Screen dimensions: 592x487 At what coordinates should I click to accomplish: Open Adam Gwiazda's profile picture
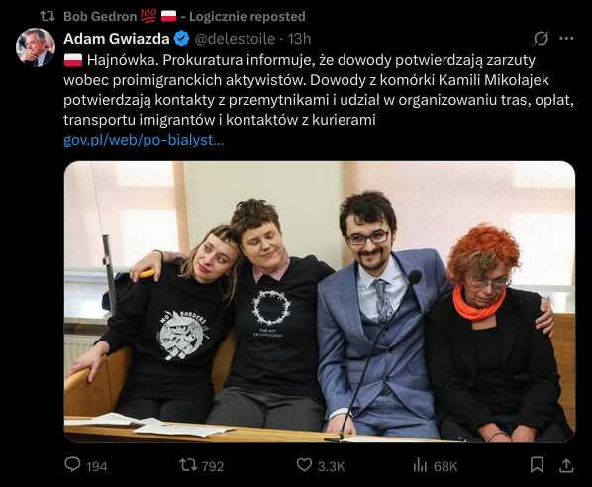point(36,48)
